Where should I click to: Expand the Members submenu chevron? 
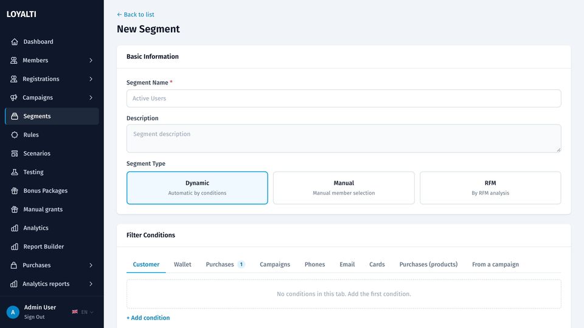coord(91,60)
